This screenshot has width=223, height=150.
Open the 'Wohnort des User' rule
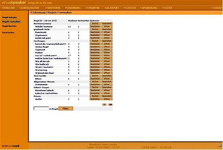107,73
